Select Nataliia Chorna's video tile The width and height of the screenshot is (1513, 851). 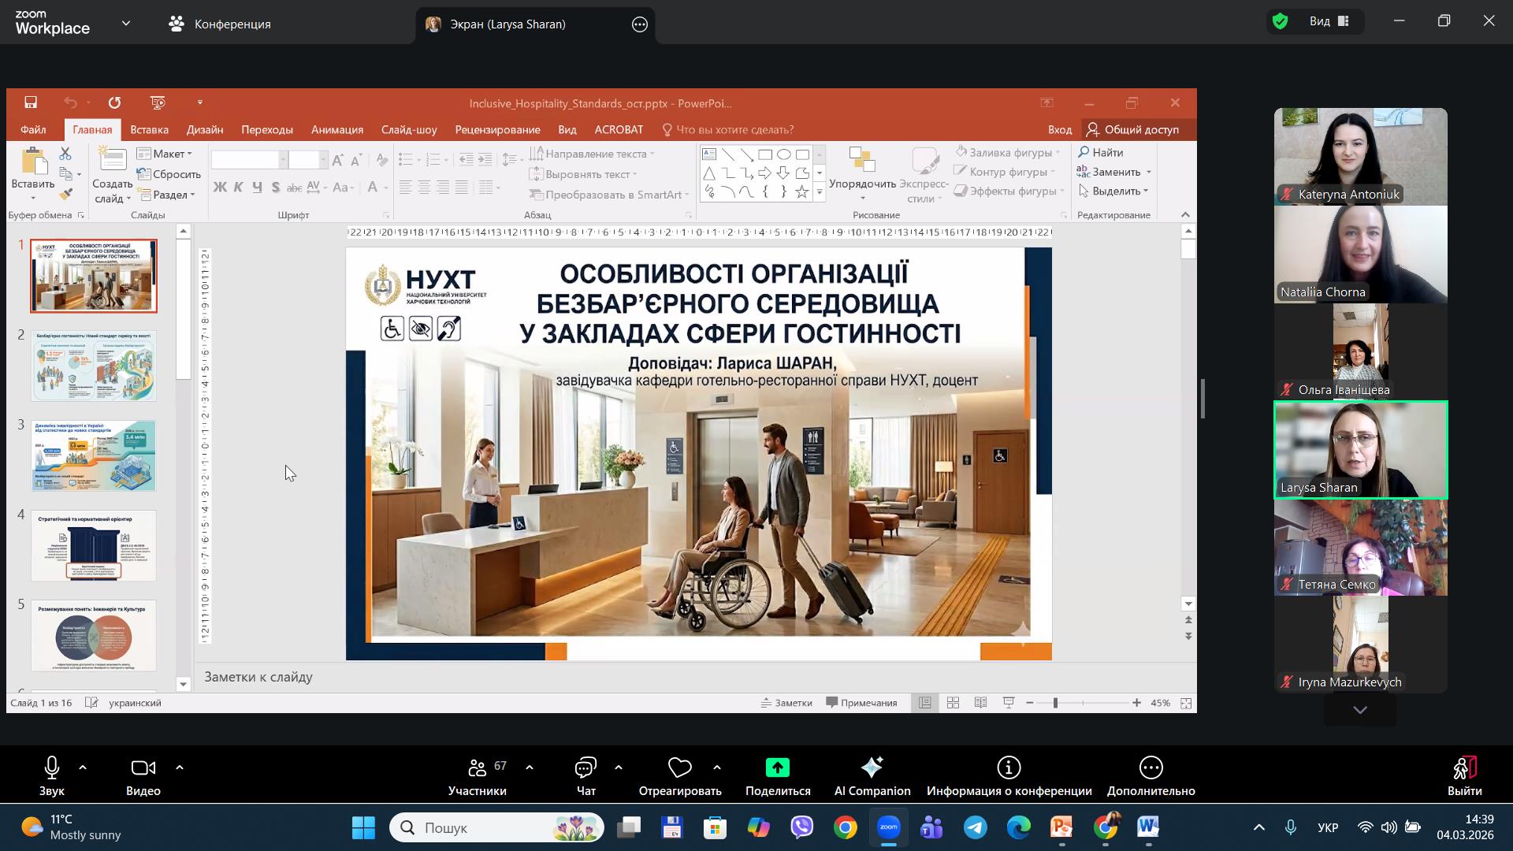pyautogui.click(x=1360, y=254)
